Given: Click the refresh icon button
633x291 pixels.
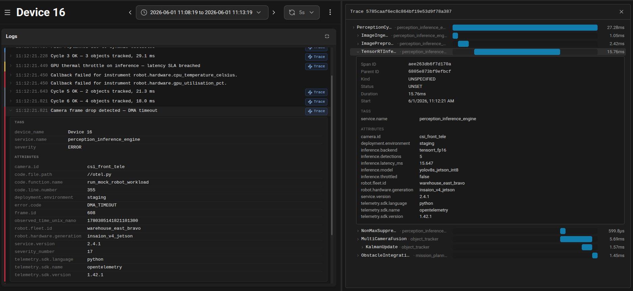Looking at the screenshot, I should 292,12.
